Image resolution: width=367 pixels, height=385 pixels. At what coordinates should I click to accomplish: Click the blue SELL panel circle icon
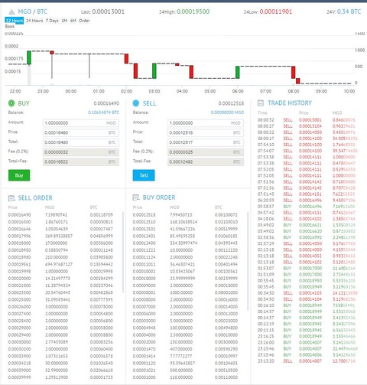click(x=136, y=103)
